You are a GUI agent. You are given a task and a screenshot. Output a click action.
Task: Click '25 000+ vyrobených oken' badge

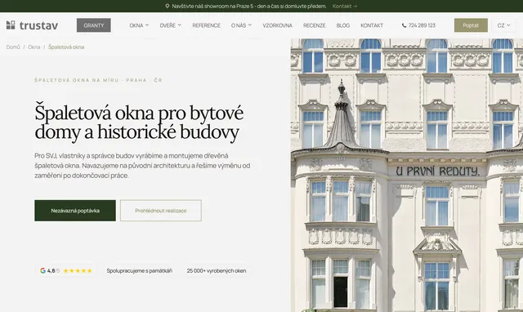click(x=217, y=270)
